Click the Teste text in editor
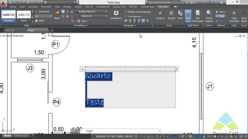The width and height of the screenshot is (248, 139). coord(95,102)
